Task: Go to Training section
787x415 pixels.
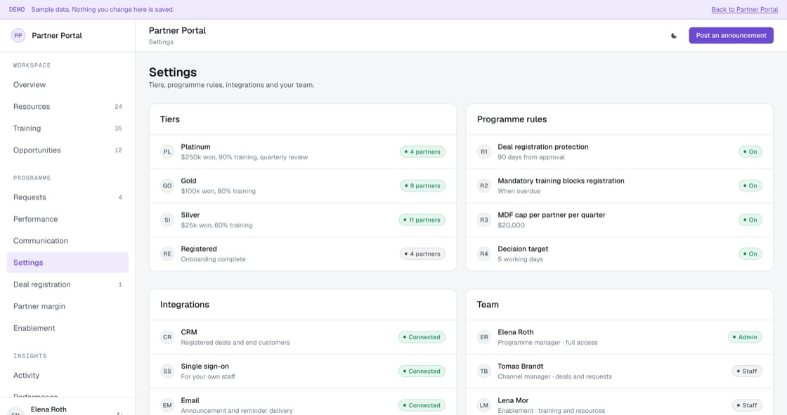Action: coord(67,129)
